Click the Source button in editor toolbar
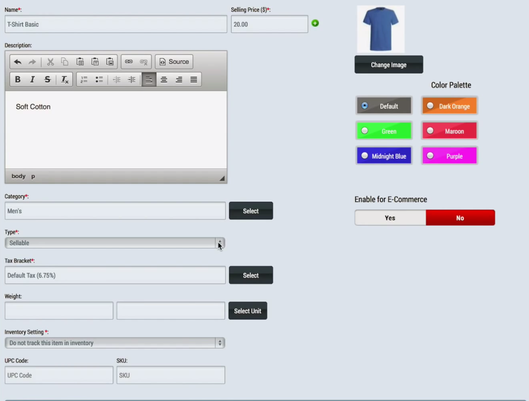The image size is (529, 401). (x=174, y=62)
